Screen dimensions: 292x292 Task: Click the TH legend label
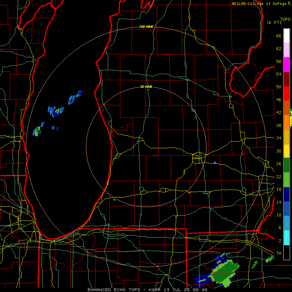[279, 253]
